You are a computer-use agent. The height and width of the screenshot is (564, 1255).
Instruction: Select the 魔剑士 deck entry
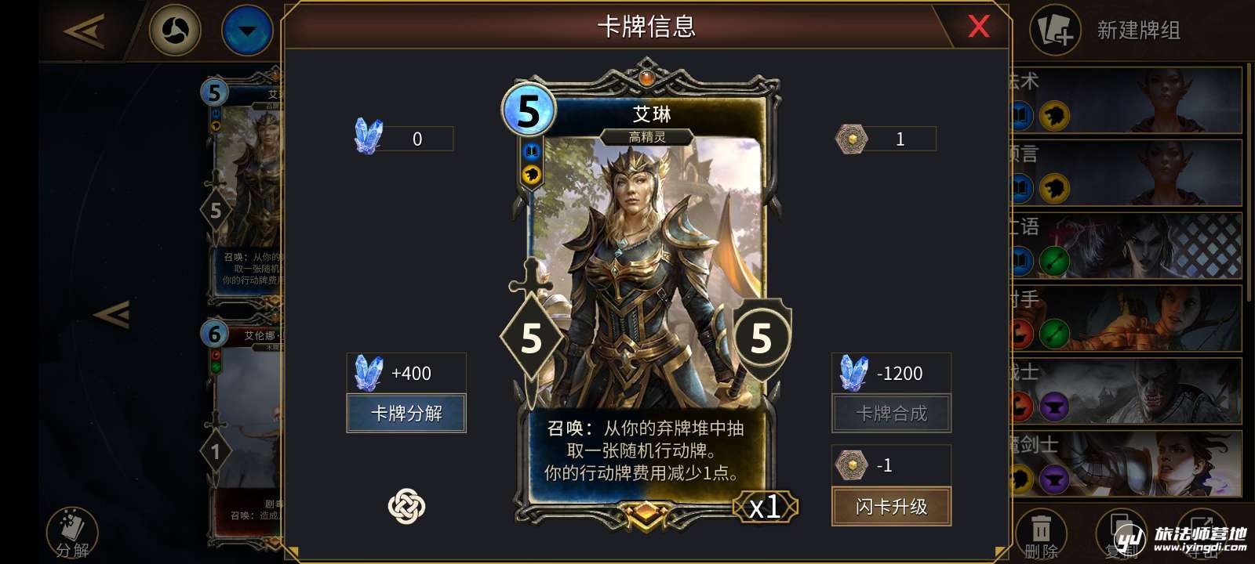point(1125,464)
